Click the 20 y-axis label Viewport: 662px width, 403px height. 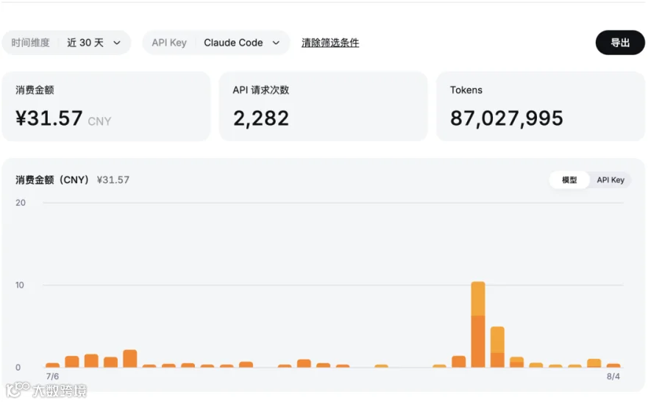point(21,203)
